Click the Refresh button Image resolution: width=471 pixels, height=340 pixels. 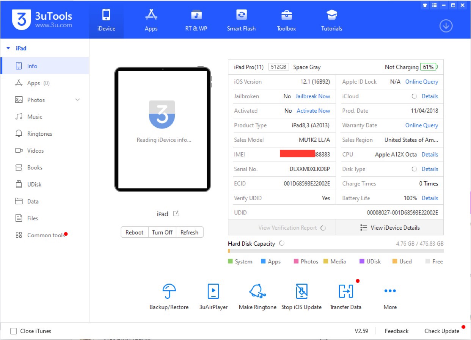189,232
